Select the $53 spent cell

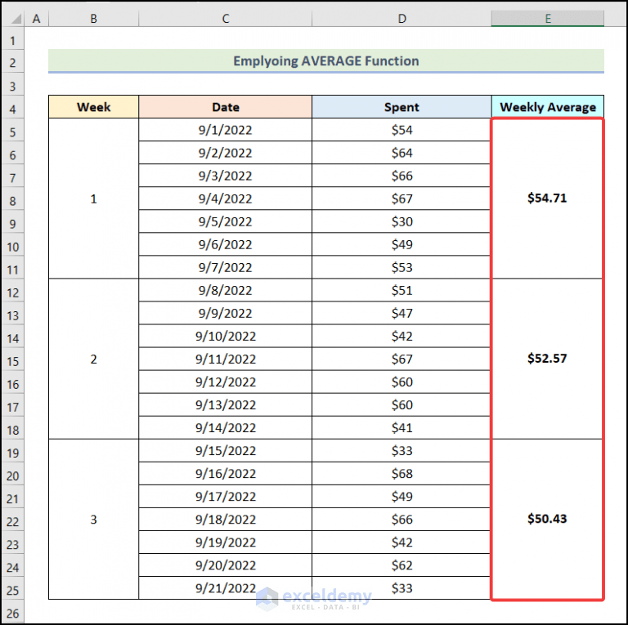pyautogui.click(x=401, y=267)
